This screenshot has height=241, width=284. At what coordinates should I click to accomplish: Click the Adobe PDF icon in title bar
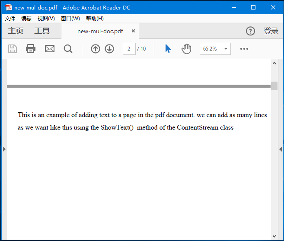click(8, 7)
